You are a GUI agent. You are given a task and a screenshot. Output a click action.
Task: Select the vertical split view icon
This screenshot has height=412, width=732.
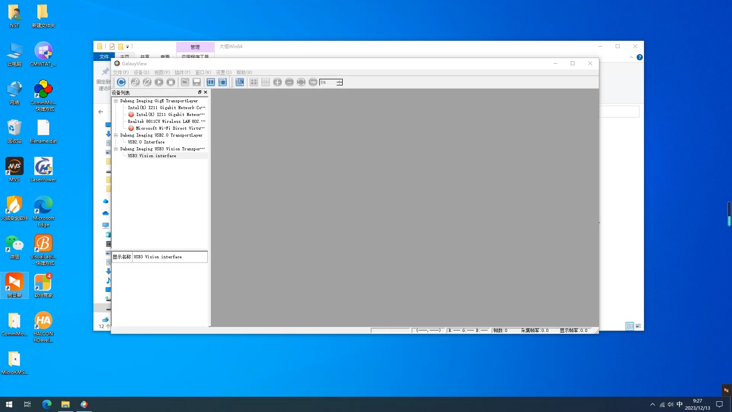click(x=211, y=82)
